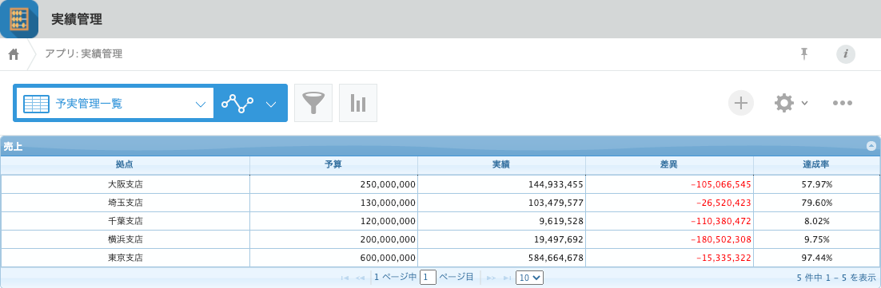Collapse the 売上 grid panel
This screenshot has width=881, height=288.
(871, 146)
